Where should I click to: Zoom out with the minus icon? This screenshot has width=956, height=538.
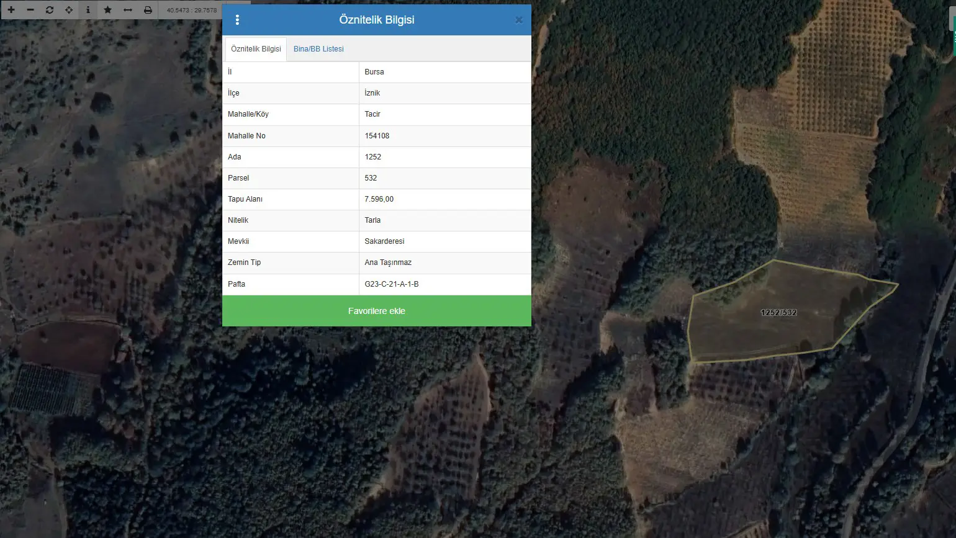tap(30, 10)
